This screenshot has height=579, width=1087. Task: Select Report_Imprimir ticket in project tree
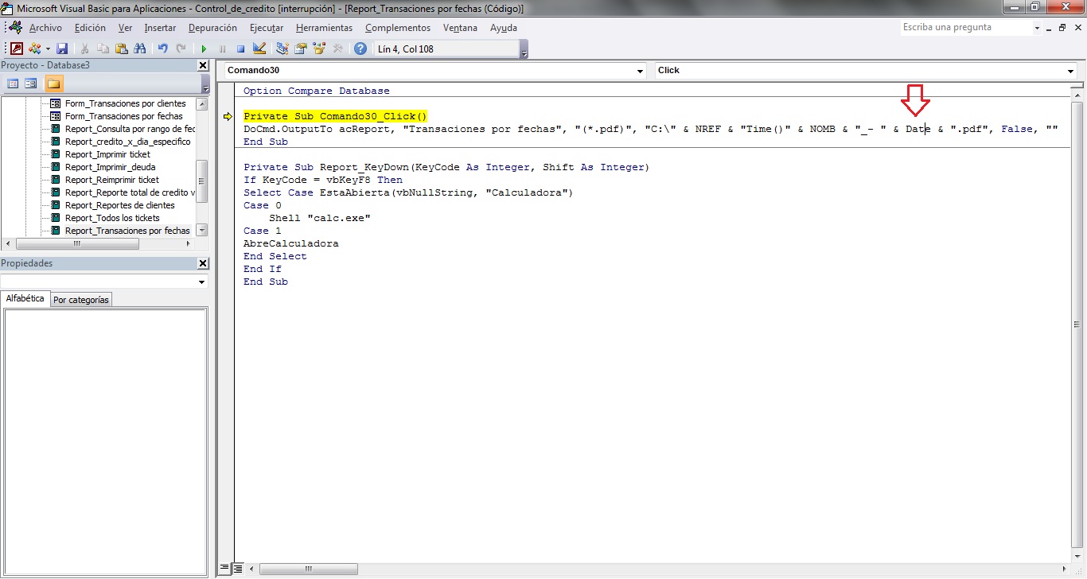coord(107,154)
